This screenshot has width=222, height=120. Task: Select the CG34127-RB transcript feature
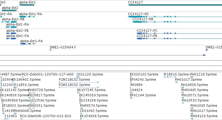click(177, 22)
